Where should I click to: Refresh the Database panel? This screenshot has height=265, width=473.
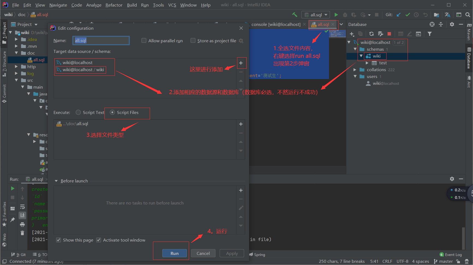pyautogui.click(x=372, y=34)
